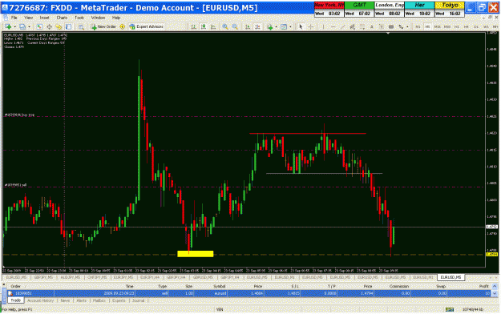The height and width of the screenshot is (314, 501).
Task: Open the News terminal tab
Action: (x=65, y=300)
